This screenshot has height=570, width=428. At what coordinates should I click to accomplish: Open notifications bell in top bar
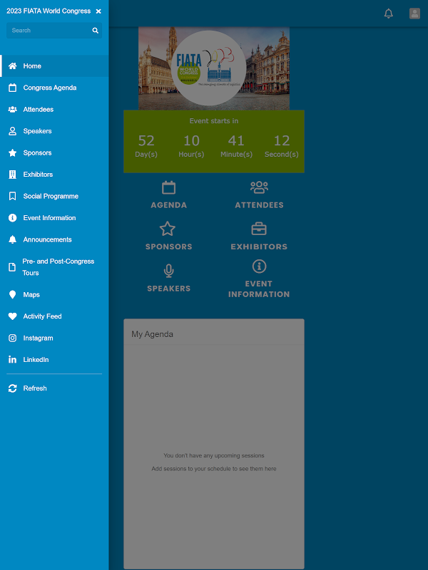point(389,14)
